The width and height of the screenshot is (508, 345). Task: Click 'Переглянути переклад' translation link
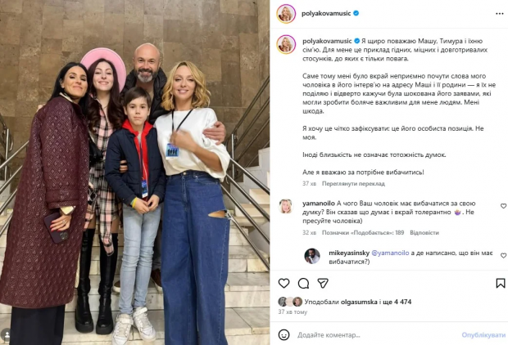353,184
